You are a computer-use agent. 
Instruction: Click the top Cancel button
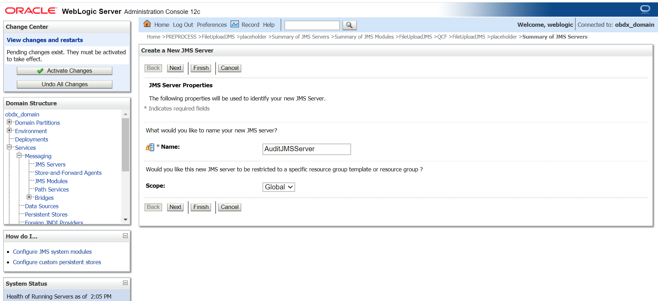(x=230, y=68)
